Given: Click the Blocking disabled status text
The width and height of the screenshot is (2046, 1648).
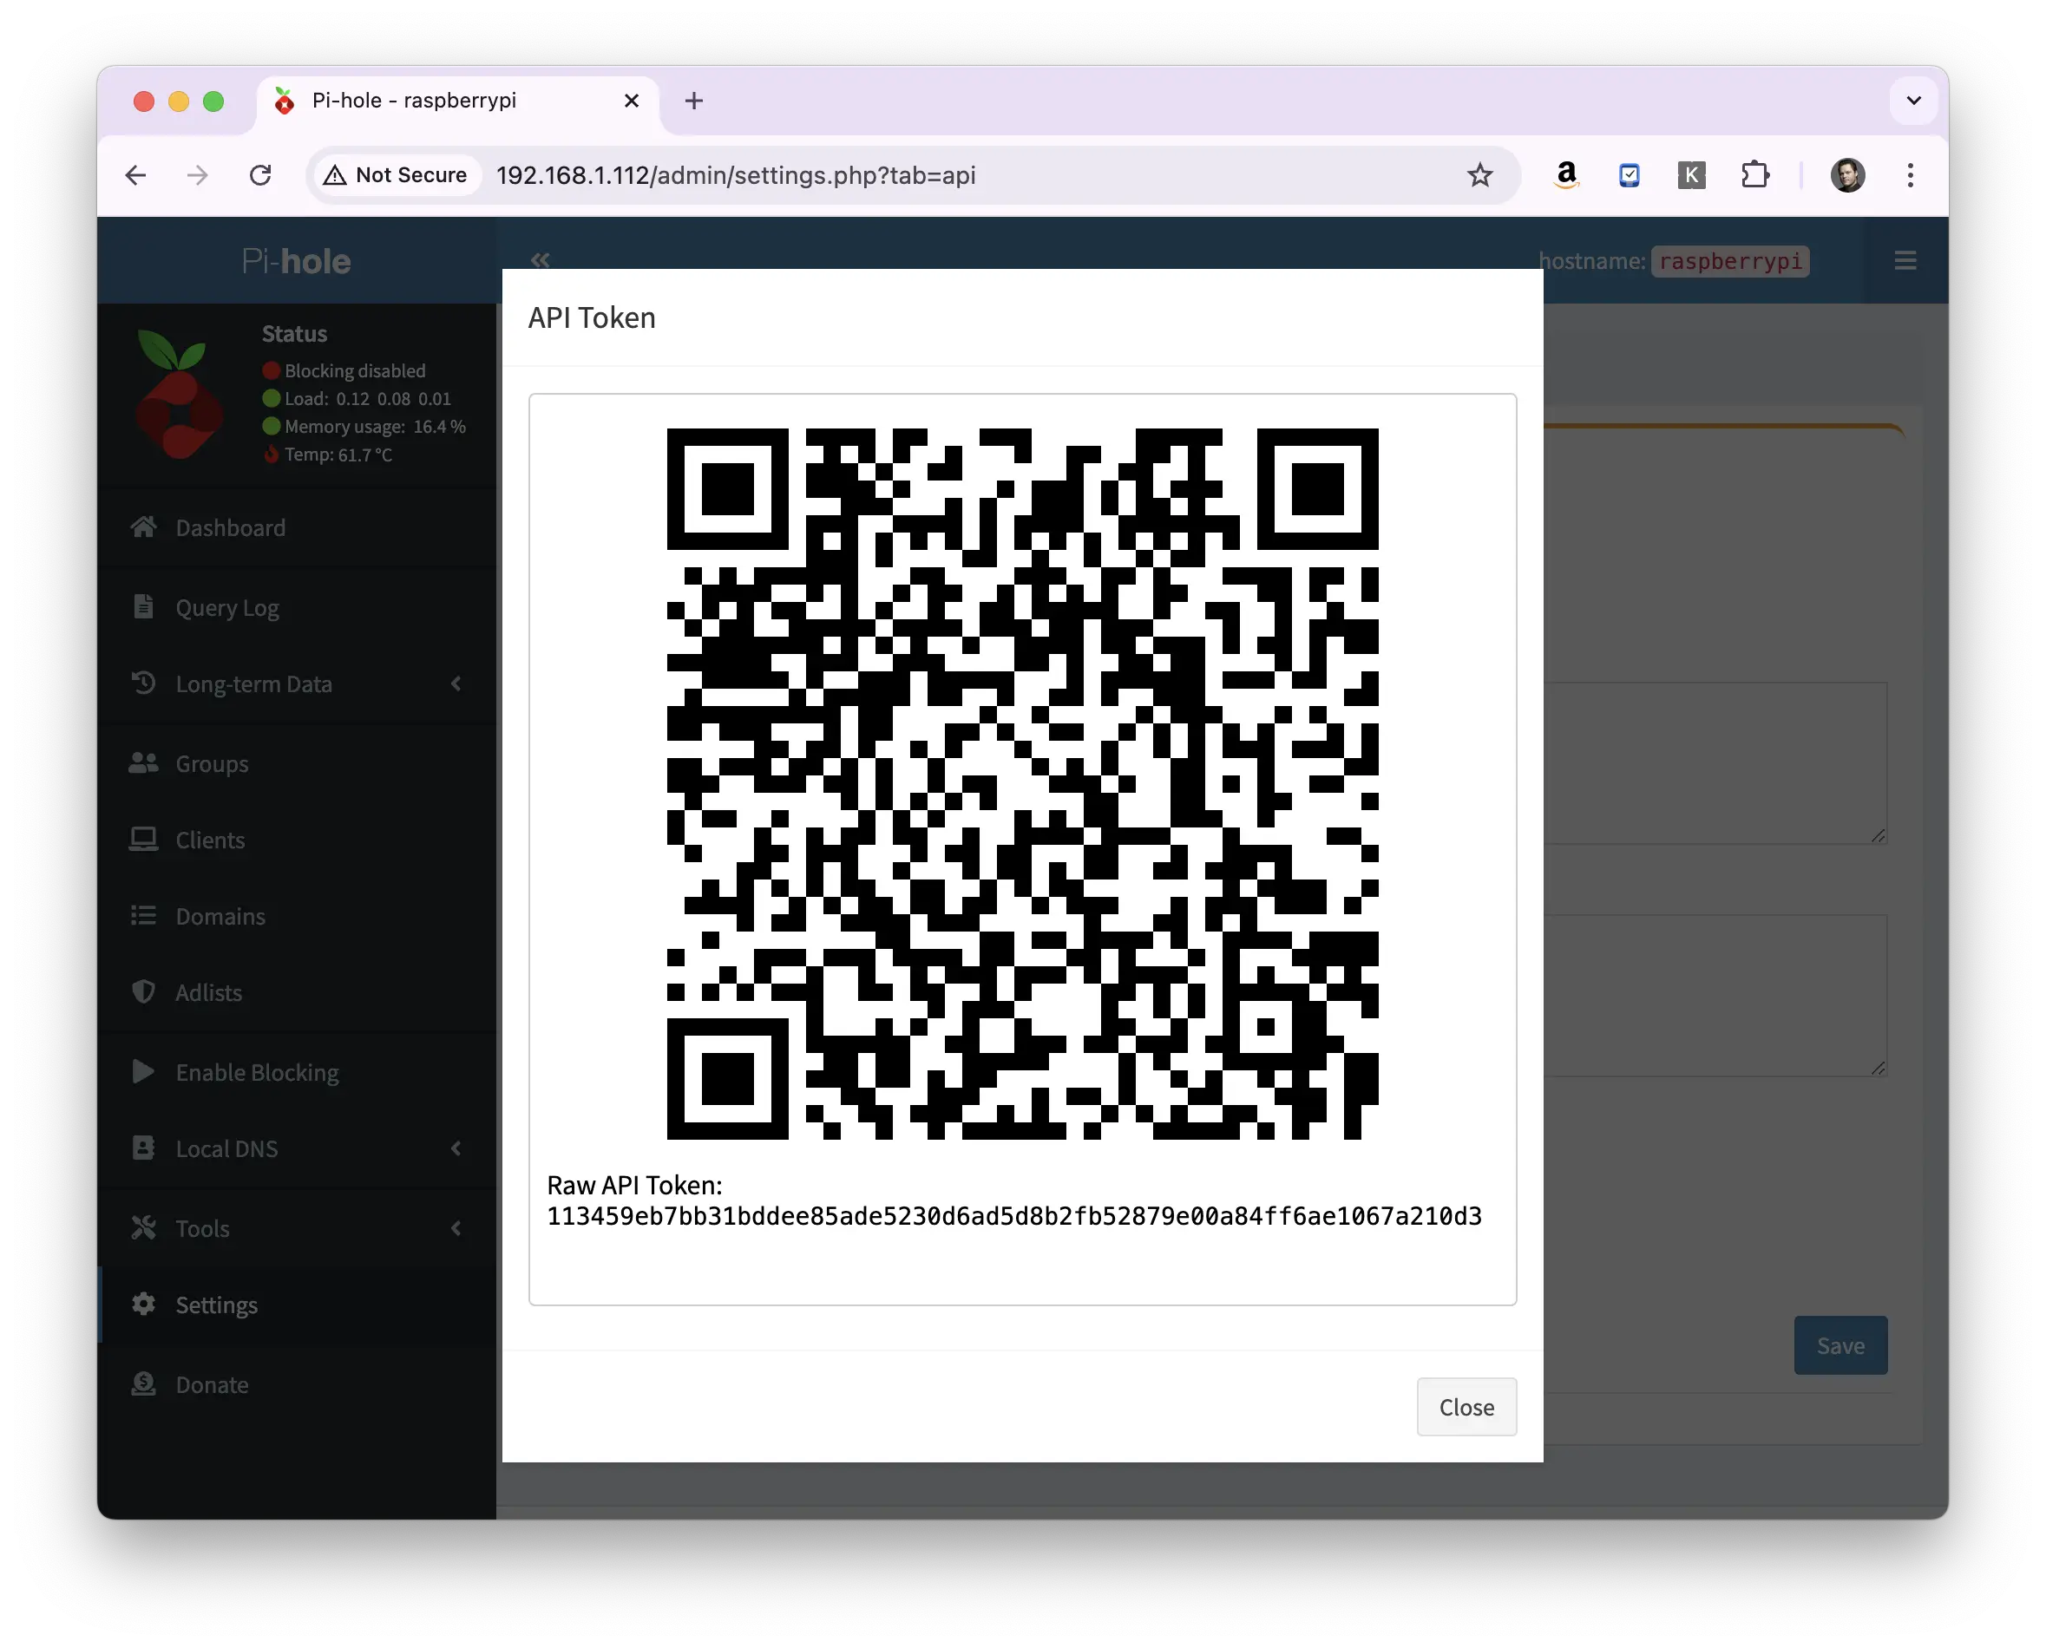Looking at the screenshot, I should point(355,370).
